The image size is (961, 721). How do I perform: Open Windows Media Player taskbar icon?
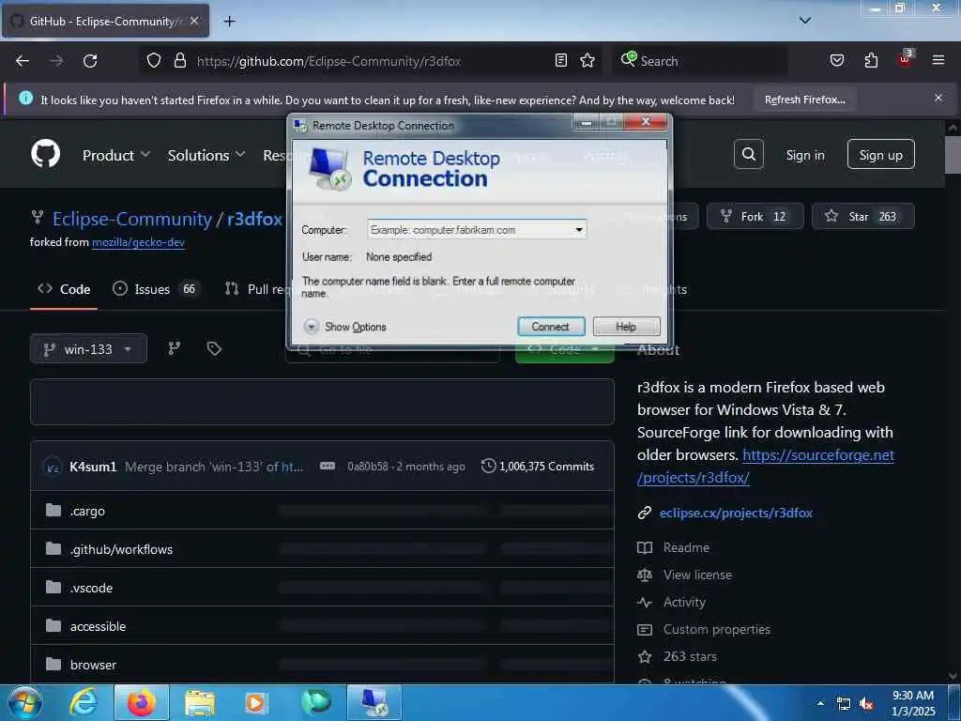tap(257, 702)
